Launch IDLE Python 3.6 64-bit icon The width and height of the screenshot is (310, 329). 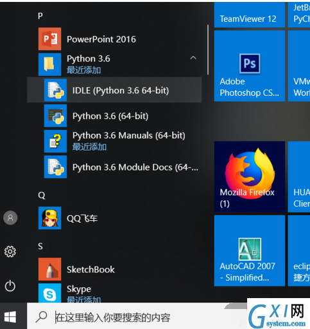tap(55, 90)
